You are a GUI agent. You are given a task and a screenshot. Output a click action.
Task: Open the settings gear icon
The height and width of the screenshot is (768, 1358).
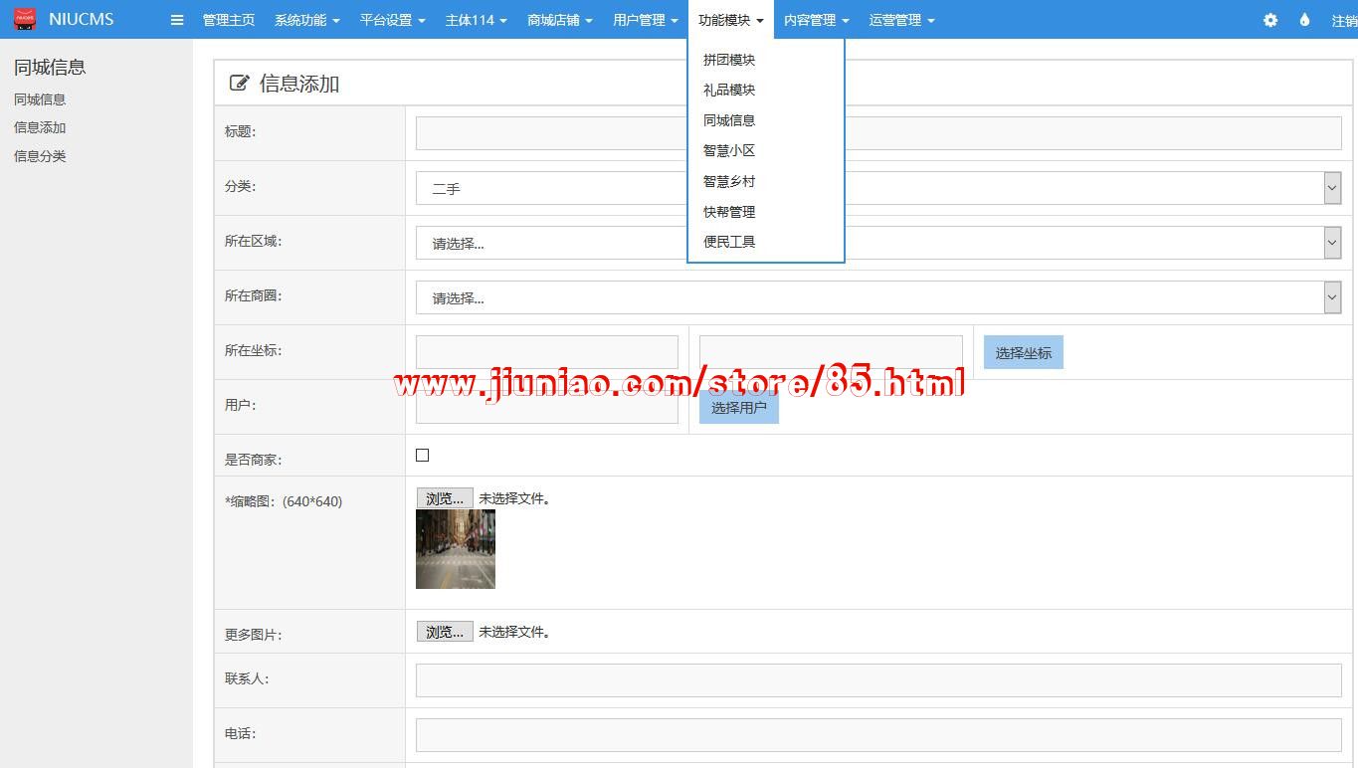pyautogui.click(x=1270, y=20)
